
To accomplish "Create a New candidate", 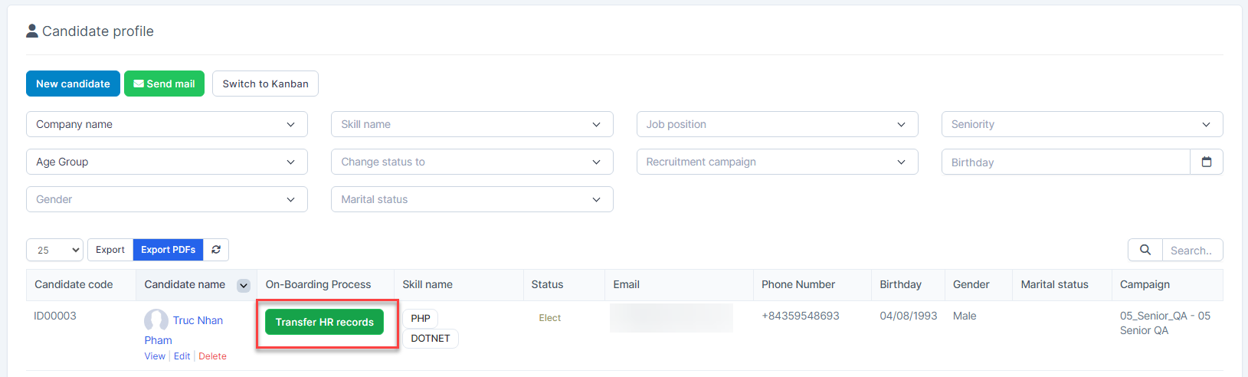I will point(73,84).
